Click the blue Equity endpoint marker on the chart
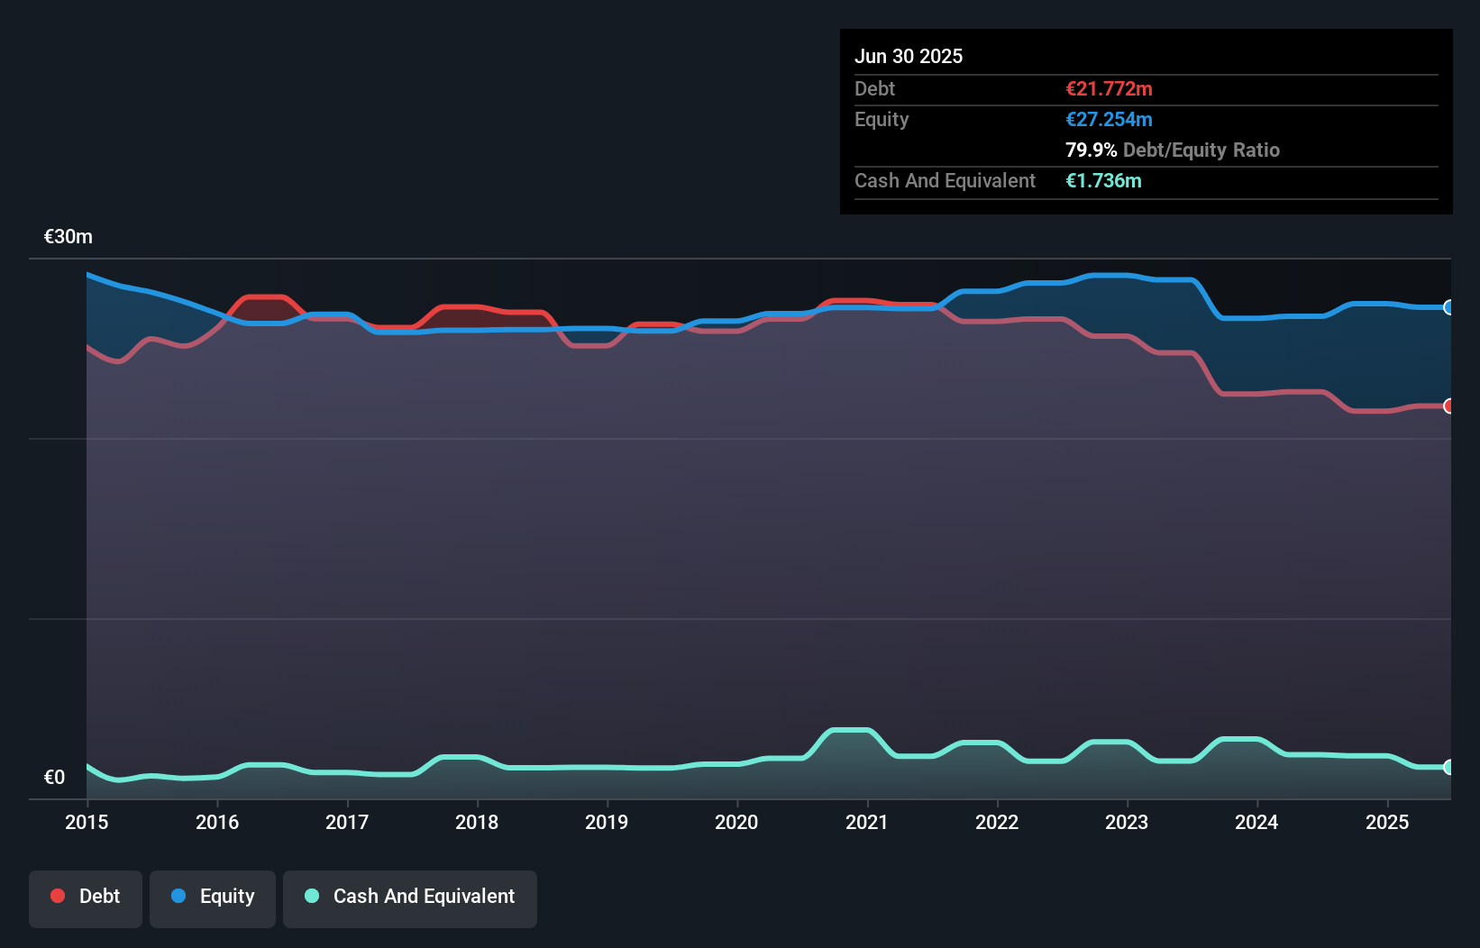Image resolution: width=1480 pixels, height=948 pixels. point(1448,307)
